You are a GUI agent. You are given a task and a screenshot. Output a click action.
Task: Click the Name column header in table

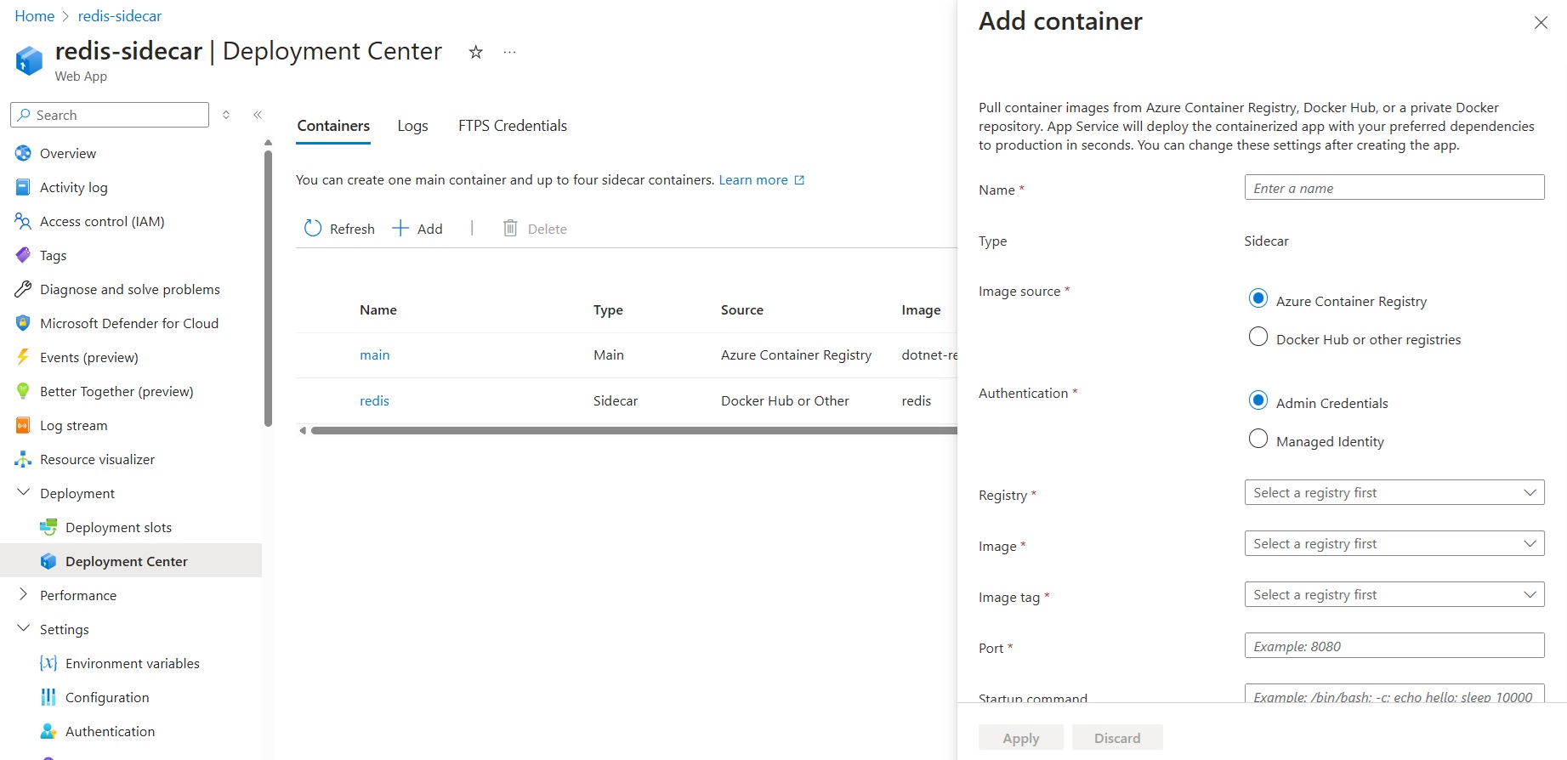tap(378, 310)
